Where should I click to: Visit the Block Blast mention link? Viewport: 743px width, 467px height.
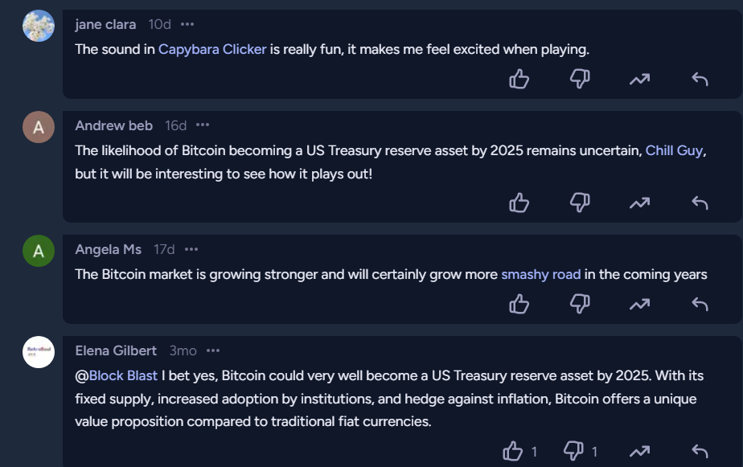point(123,375)
